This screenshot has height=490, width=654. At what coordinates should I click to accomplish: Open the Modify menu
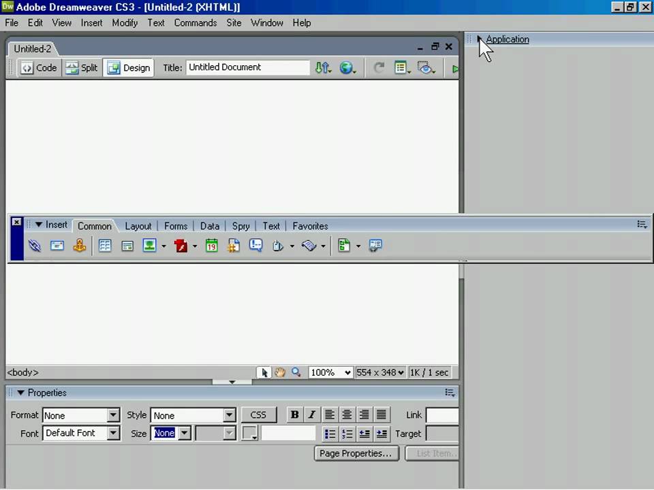click(x=125, y=23)
